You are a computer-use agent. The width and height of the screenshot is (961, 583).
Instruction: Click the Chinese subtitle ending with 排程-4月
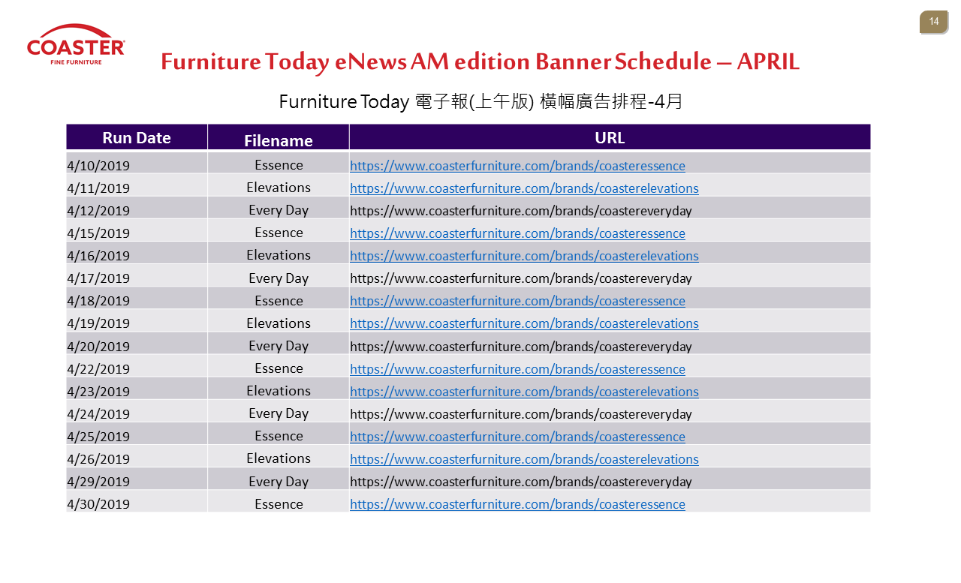[x=480, y=101]
